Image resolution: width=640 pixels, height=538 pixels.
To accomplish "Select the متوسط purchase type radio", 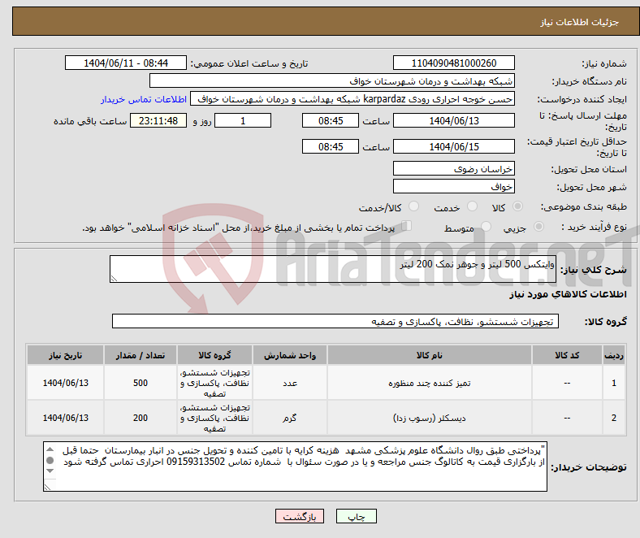I will click(486, 226).
